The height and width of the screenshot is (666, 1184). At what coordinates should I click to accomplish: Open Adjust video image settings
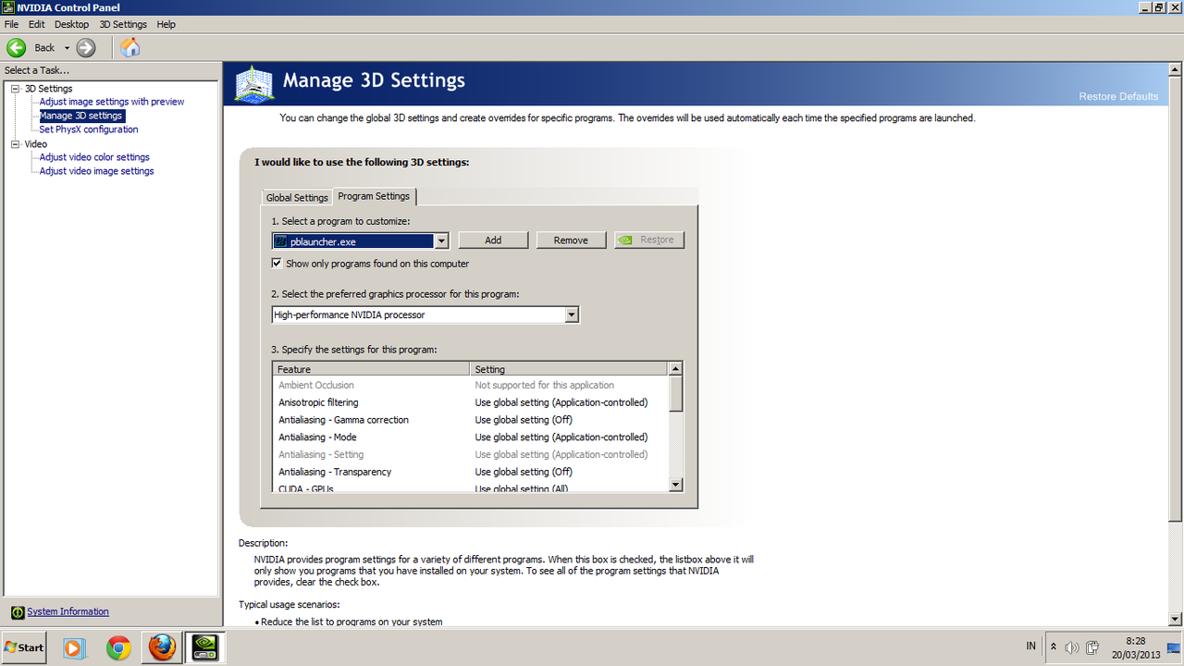coord(96,171)
